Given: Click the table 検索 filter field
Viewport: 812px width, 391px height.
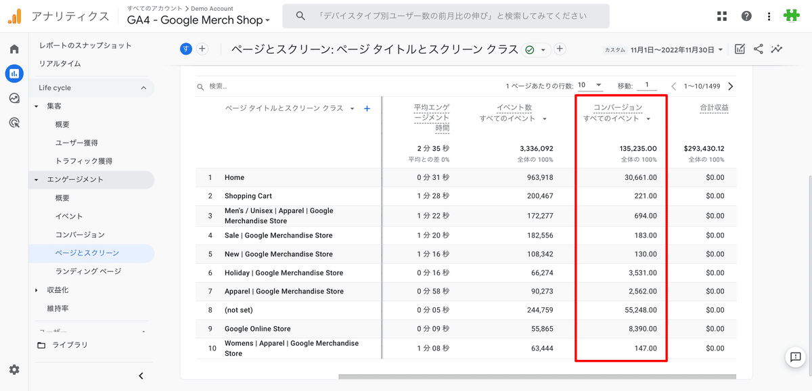Looking at the screenshot, I should point(218,87).
